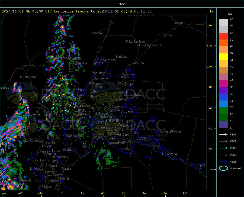Click the blue VBBB arrow legend icon

tap(223, 162)
